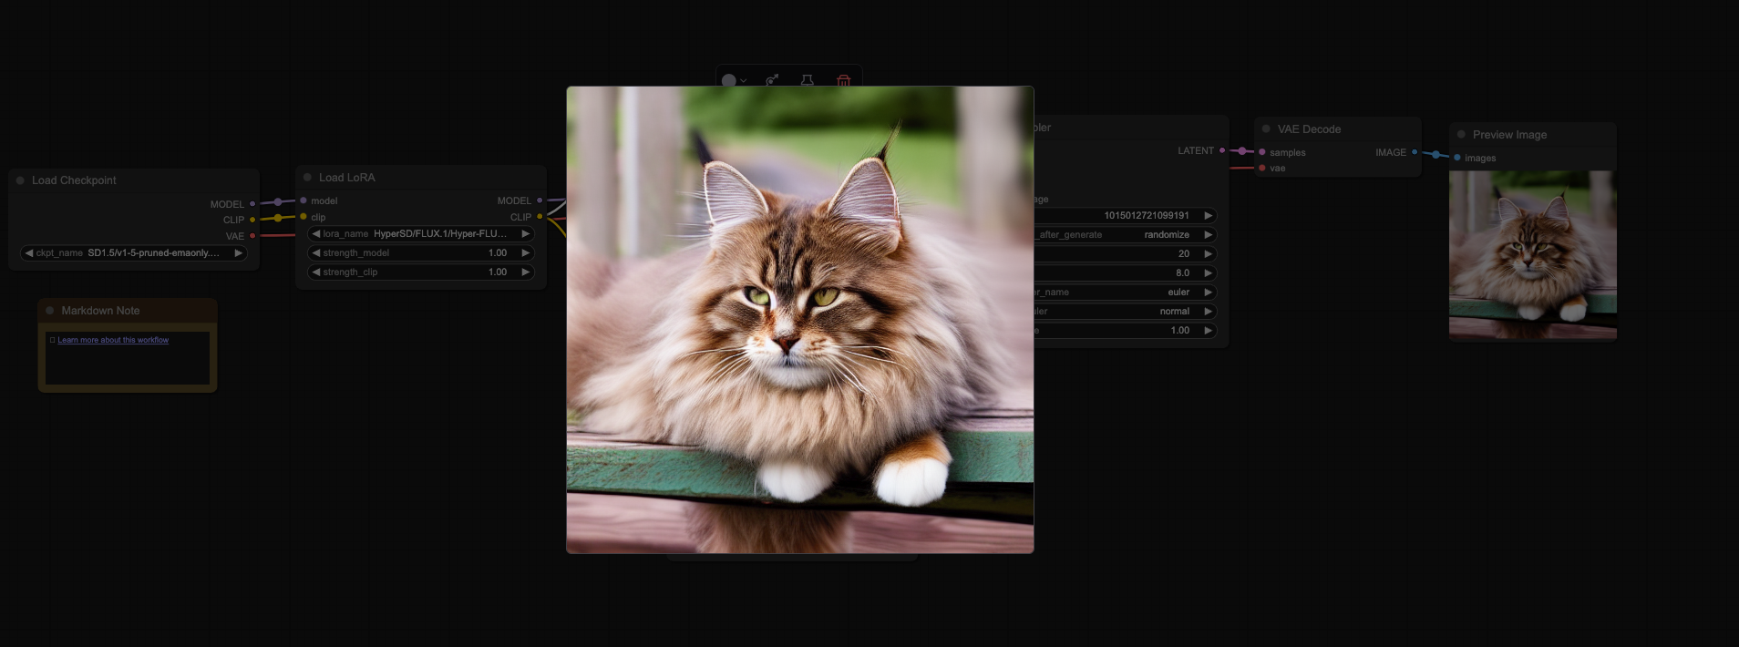
Task: Click the VAE output slot on Load Checkpoint
Action: (252, 236)
